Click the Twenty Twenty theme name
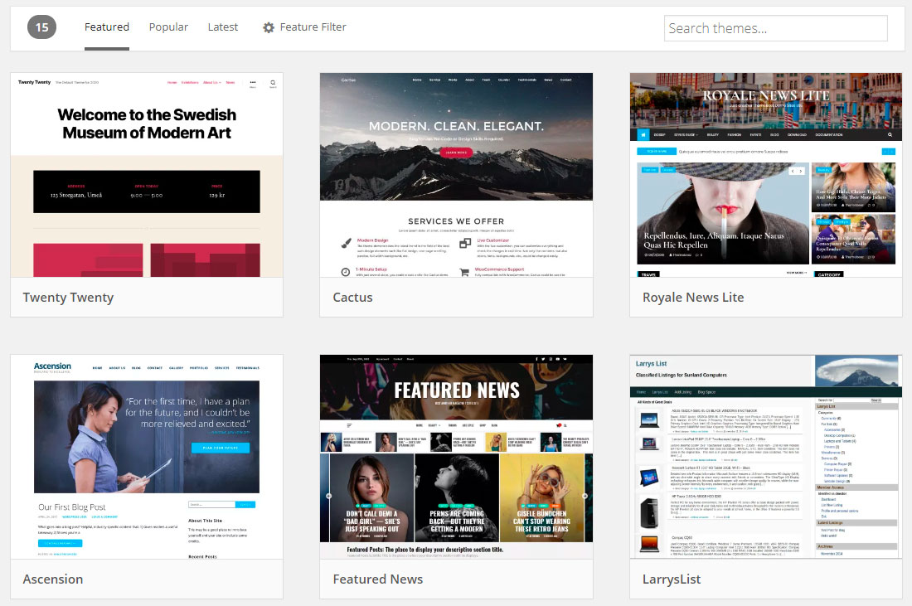The height and width of the screenshot is (606, 912). 67,297
